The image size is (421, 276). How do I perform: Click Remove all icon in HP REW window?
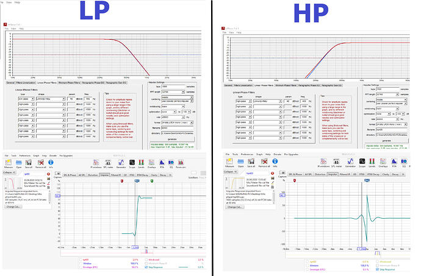click(264, 161)
